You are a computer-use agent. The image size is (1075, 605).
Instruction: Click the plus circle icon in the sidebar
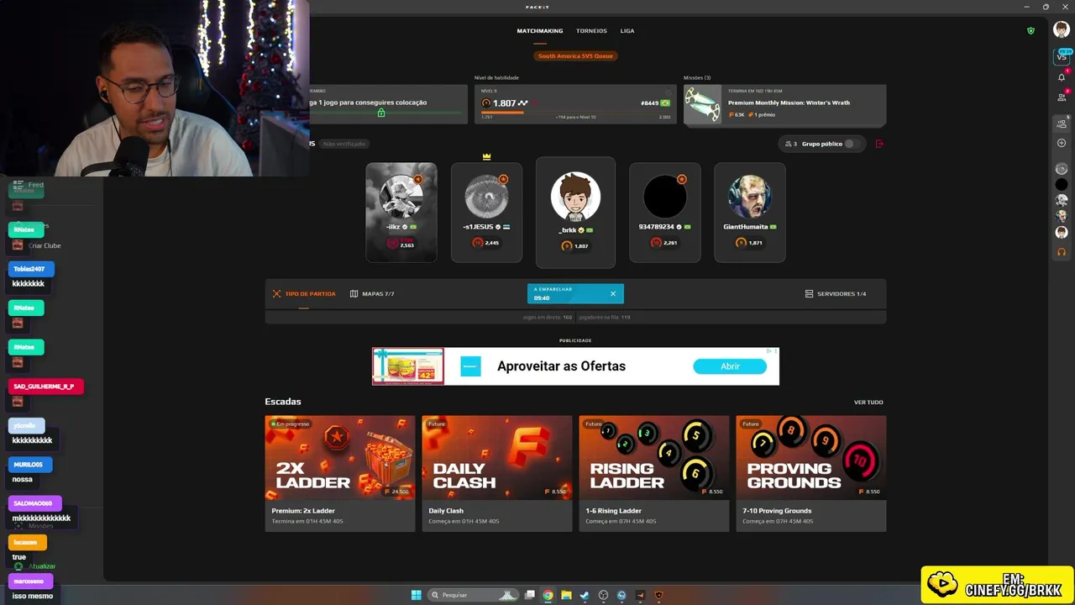(1062, 143)
